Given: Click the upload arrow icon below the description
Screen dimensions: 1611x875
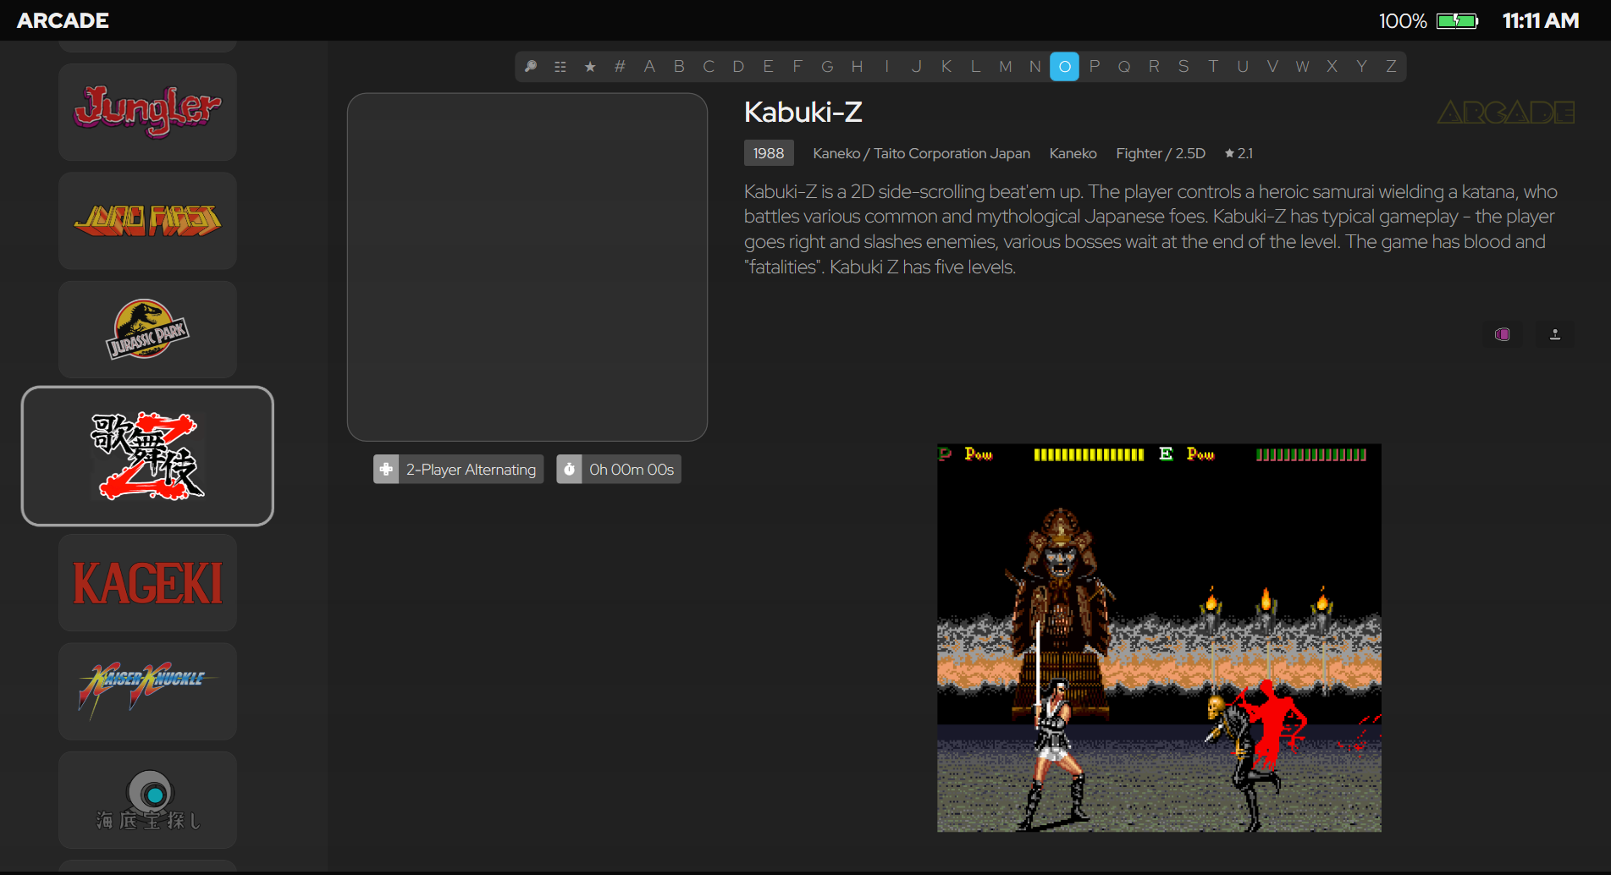Looking at the screenshot, I should pos(1555,334).
